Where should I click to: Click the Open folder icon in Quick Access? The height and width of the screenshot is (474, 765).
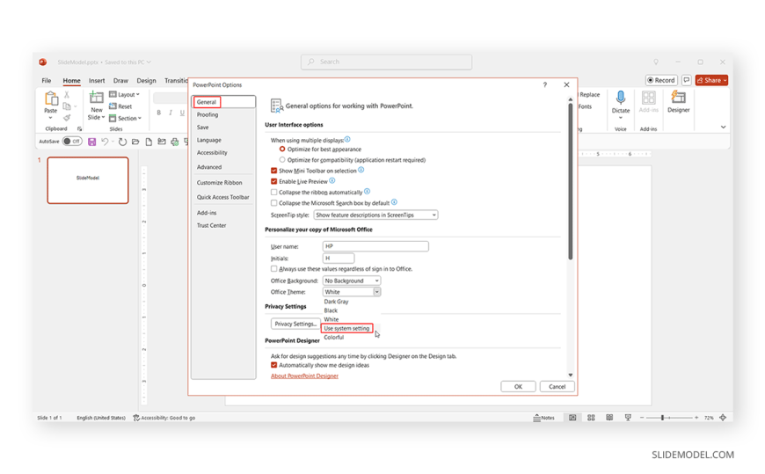[x=135, y=142]
